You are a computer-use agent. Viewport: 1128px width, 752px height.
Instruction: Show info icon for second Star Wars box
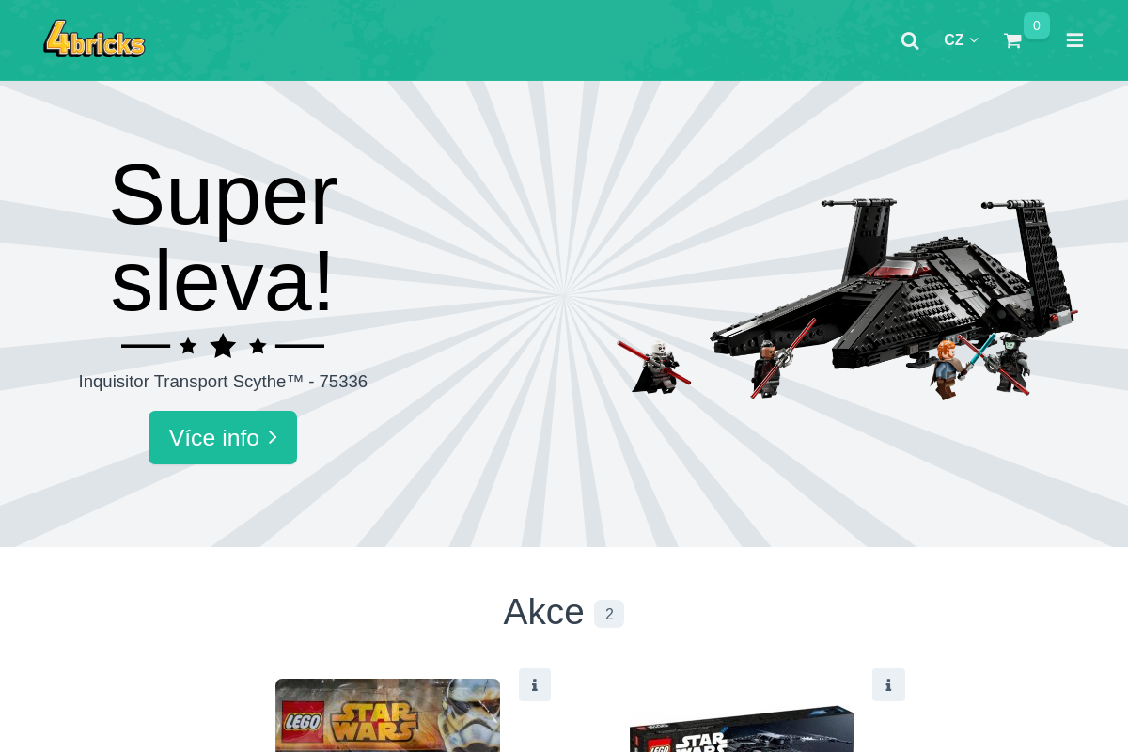pos(888,685)
